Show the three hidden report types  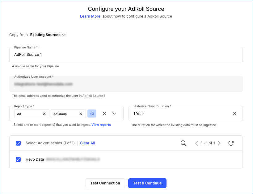pos(92,114)
